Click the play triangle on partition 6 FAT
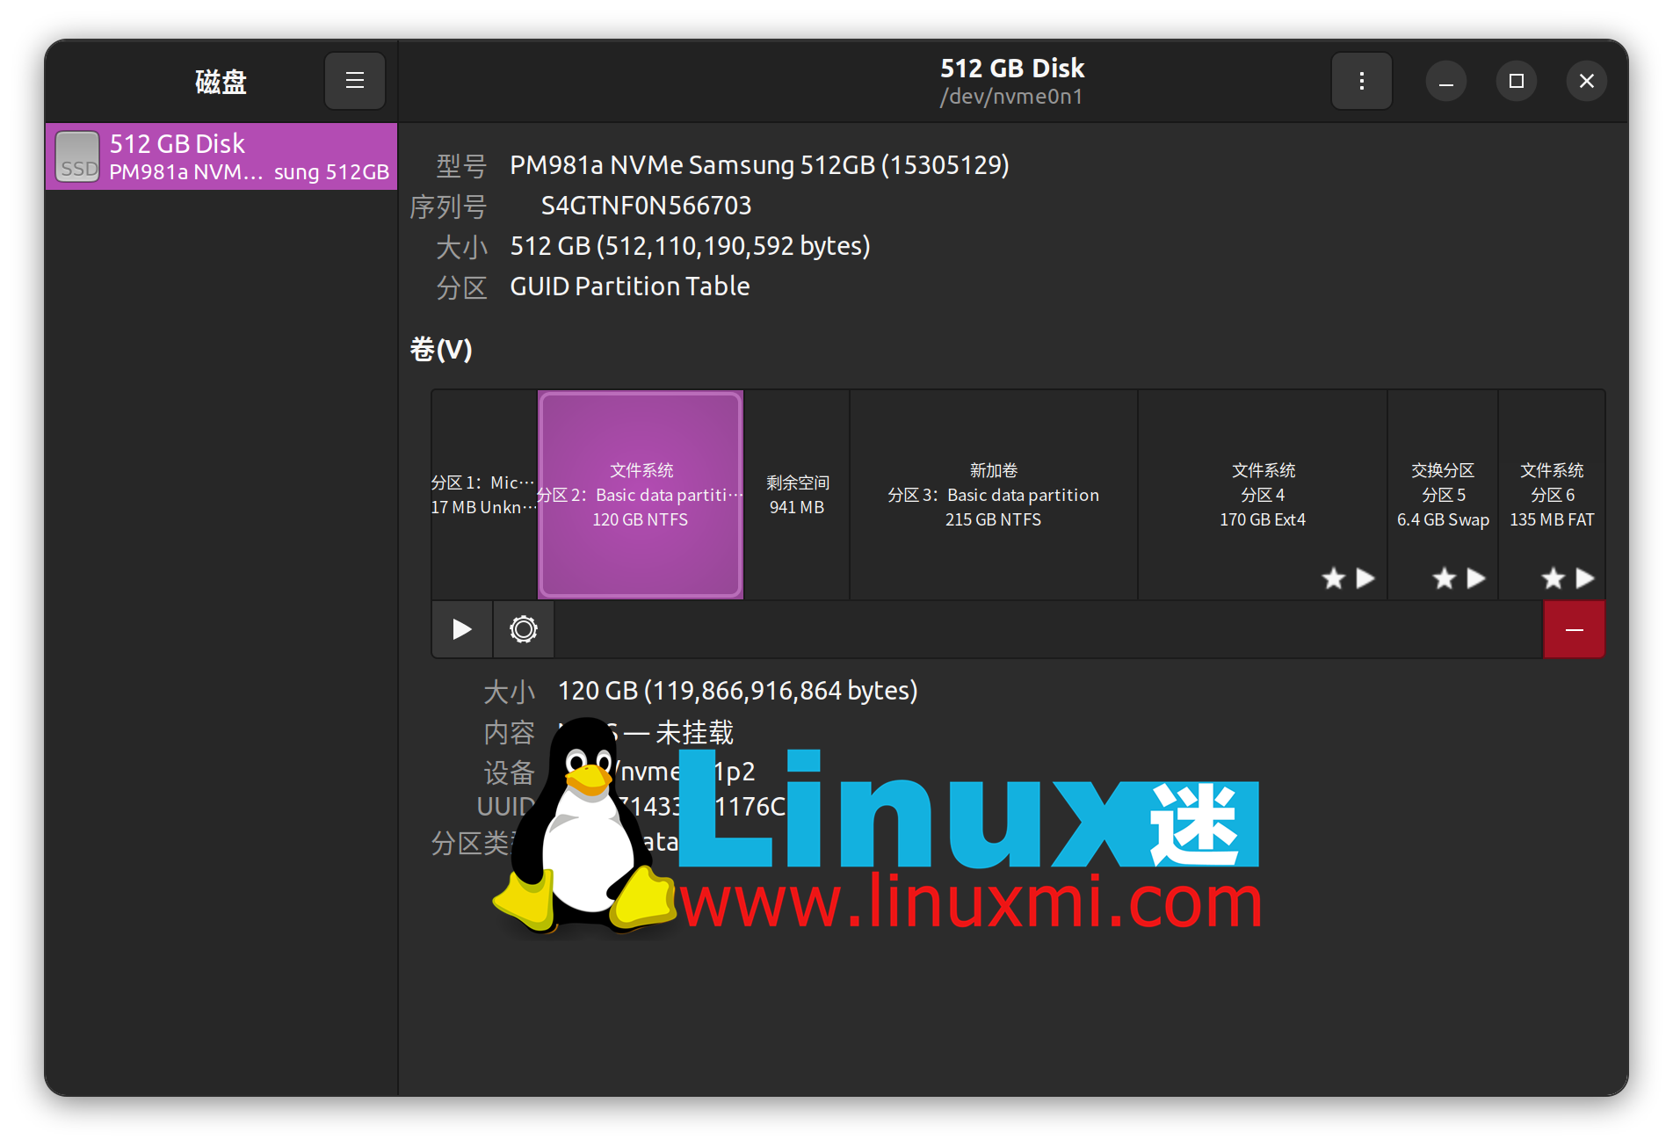The width and height of the screenshot is (1673, 1146). [1585, 578]
